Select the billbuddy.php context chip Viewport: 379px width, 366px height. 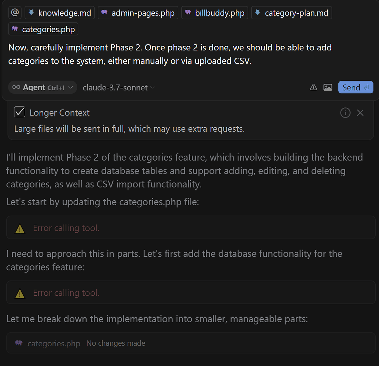pyautogui.click(x=215, y=13)
